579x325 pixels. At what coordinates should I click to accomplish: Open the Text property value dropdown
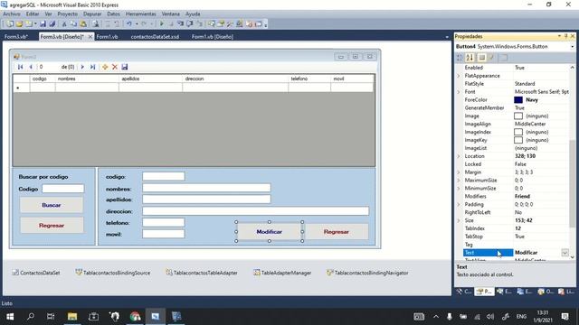coord(565,253)
